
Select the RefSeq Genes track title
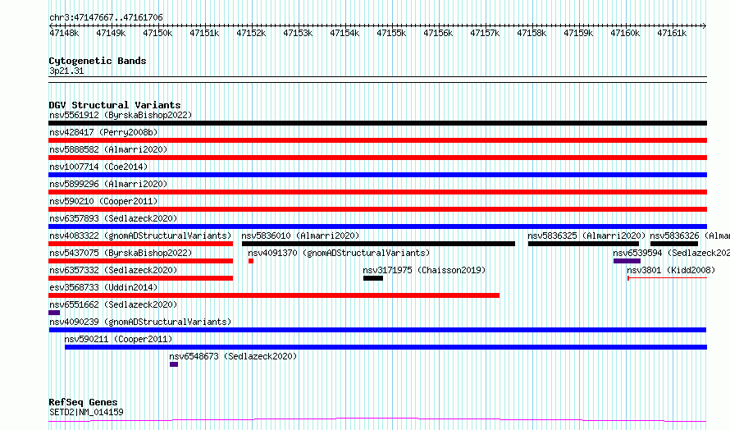pos(83,402)
